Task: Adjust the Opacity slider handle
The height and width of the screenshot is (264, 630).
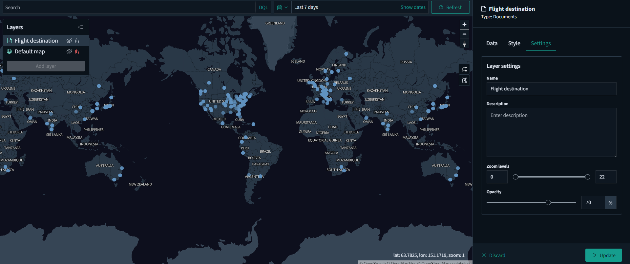Action: coord(548,202)
